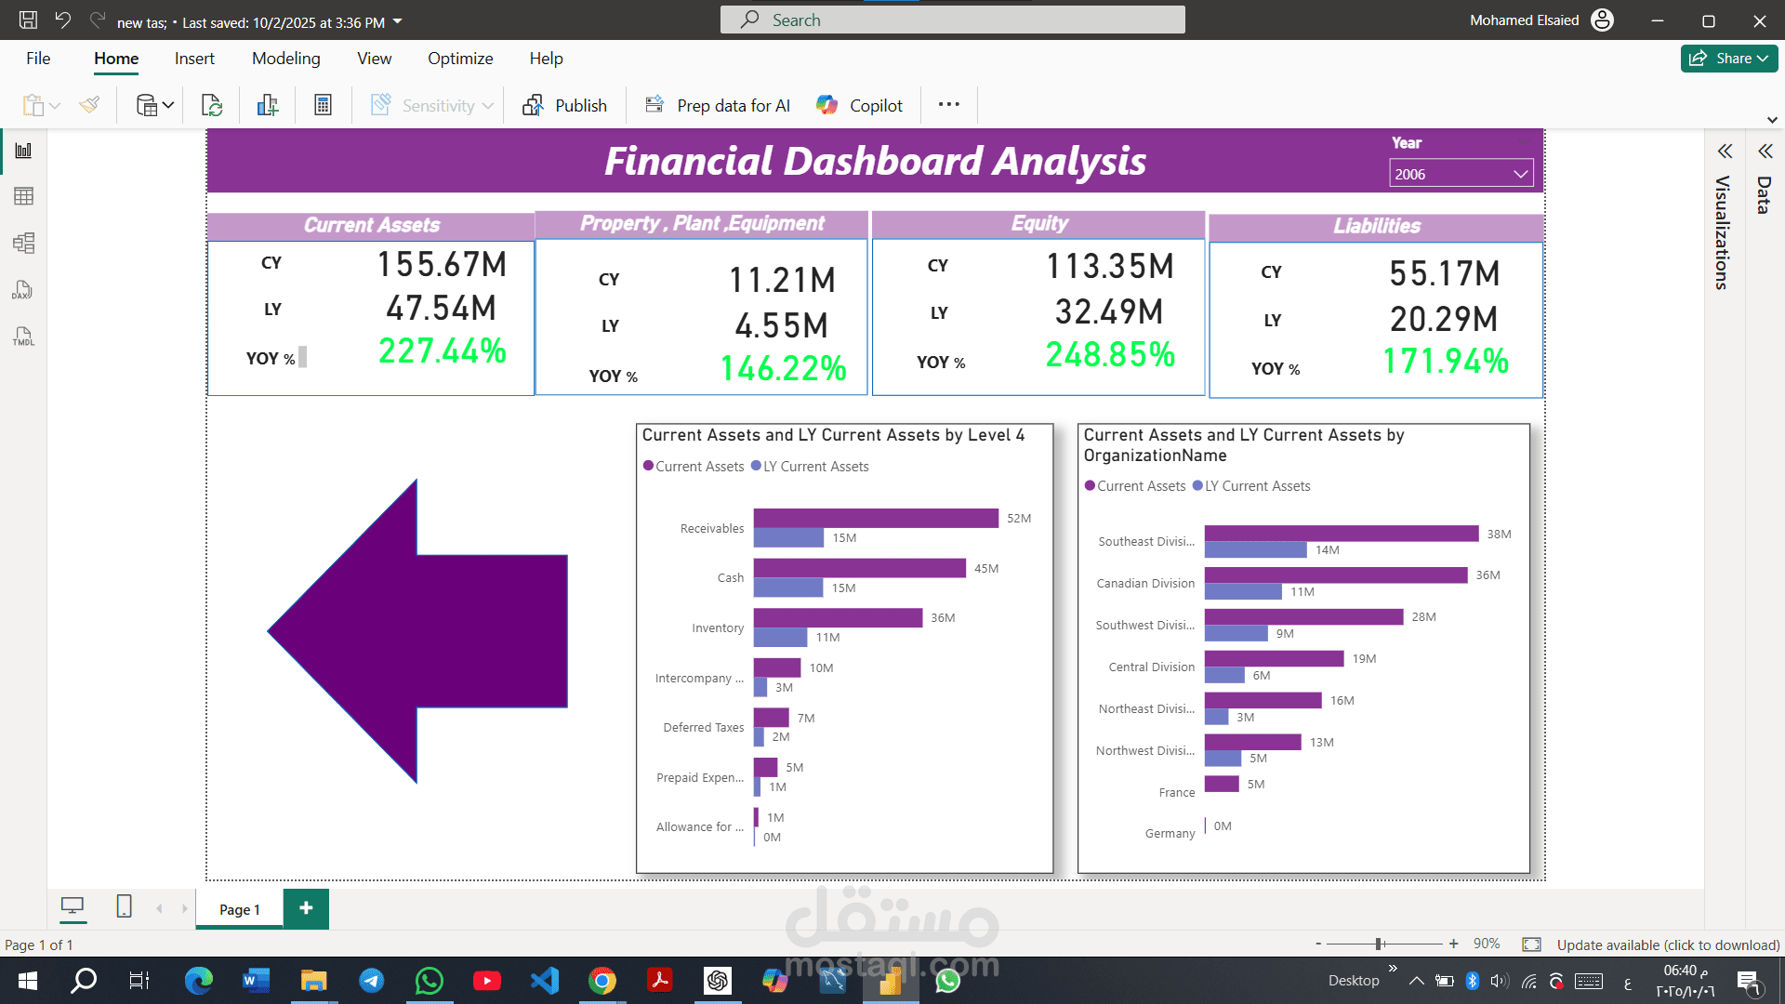Click the New measure calculator icon
This screenshot has height=1004, width=1785.
pos(323,105)
